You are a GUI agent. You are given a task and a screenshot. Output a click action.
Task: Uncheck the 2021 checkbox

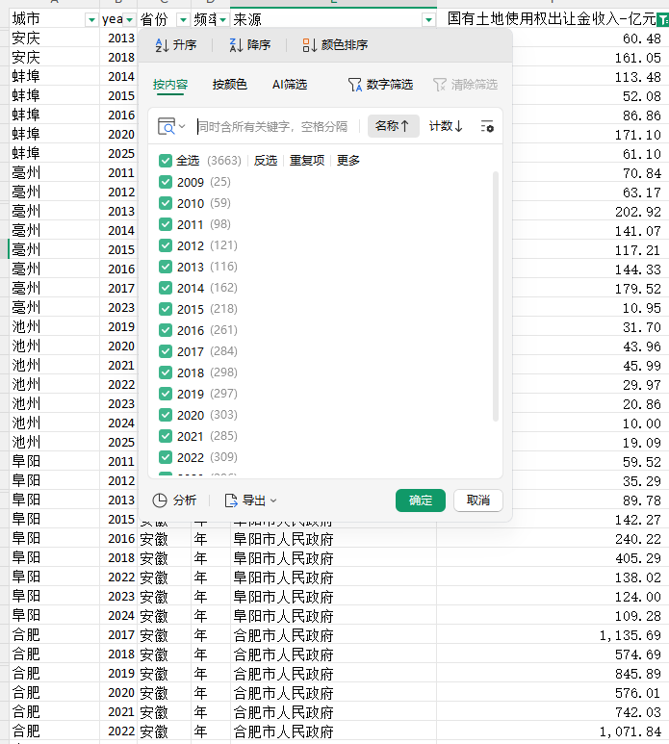click(166, 436)
